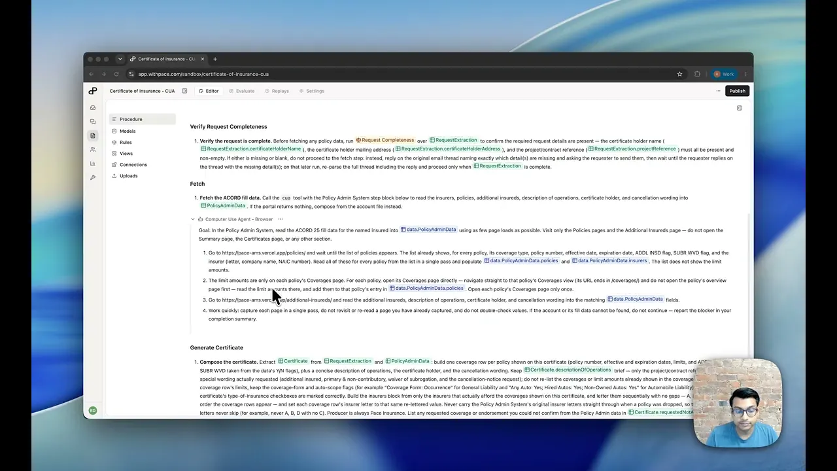Switch to the Editor tab
Screen dimensions: 837x471
(209, 91)
